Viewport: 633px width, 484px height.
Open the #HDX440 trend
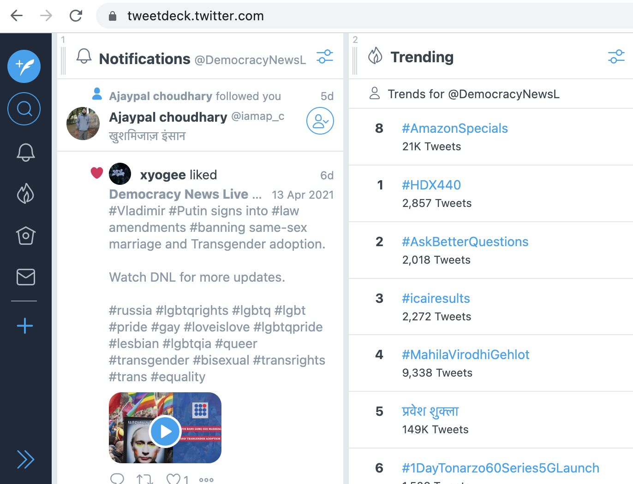coord(431,185)
